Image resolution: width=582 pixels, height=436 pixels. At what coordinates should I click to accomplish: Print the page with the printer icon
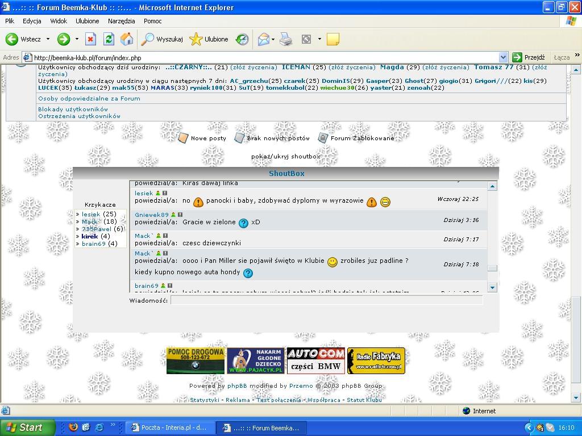pyautogui.click(x=286, y=39)
